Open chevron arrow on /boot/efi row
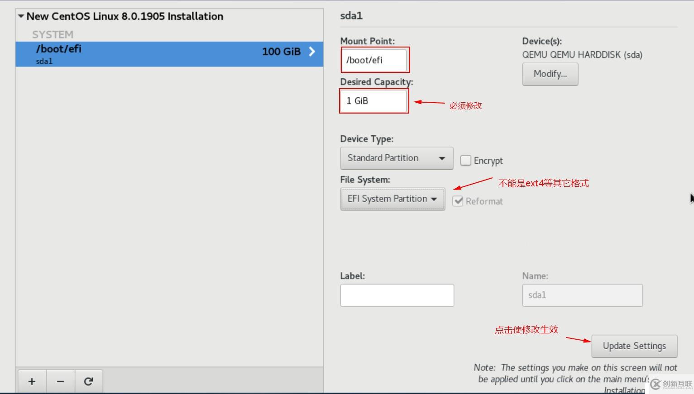694x394 pixels. (x=311, y=52)
